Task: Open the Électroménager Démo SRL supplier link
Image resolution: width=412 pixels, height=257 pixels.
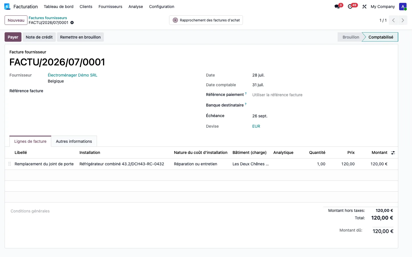Action: pyautogui.click(x=72, y=75)
